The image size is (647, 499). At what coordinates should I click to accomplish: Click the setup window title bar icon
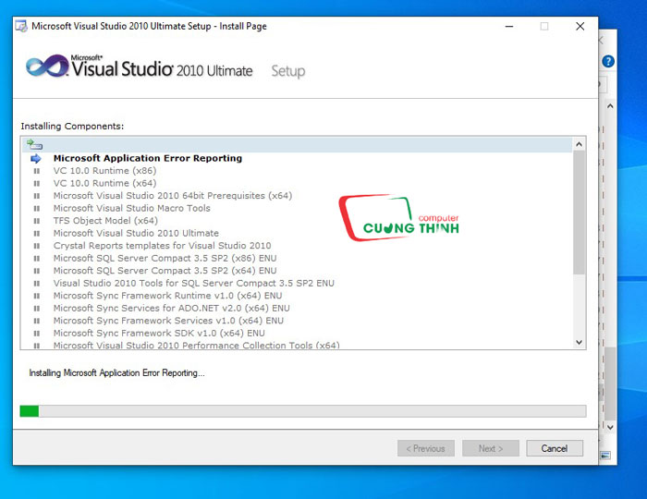click(21, 26)
